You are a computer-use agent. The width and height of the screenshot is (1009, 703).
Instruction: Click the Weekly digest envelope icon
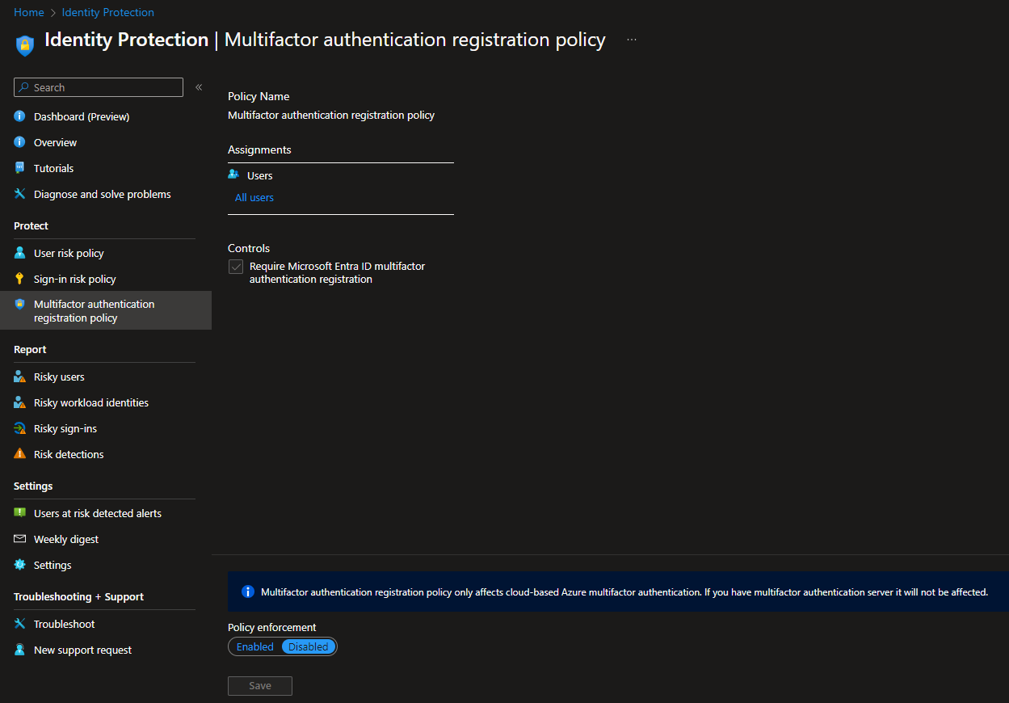coord(20,539)
